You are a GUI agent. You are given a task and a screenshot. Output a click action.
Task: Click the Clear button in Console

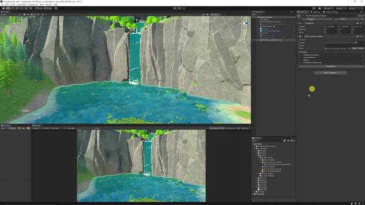(x=3, y=128)
